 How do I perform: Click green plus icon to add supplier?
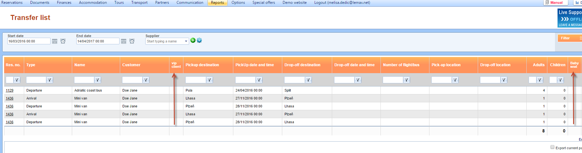coord(193,40)
